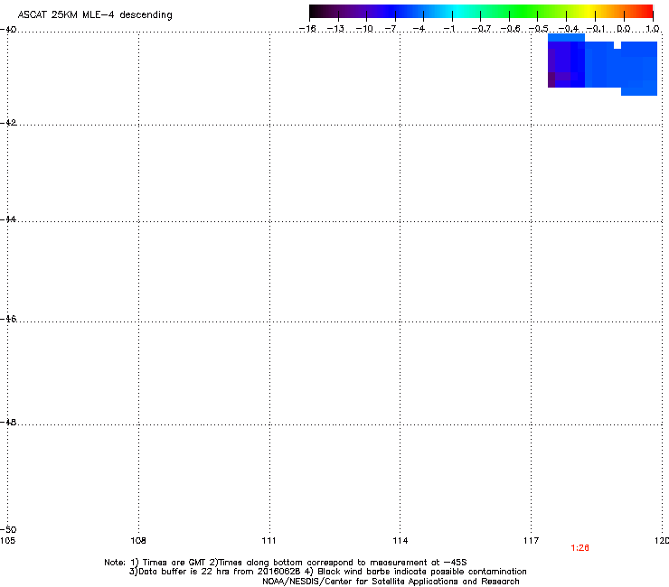
Task: Click the '-44' latitude label
Action: point(8,219)
